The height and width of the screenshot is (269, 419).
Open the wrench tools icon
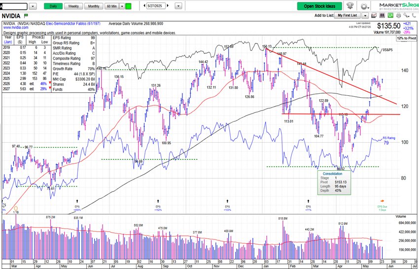pos(406,15)
